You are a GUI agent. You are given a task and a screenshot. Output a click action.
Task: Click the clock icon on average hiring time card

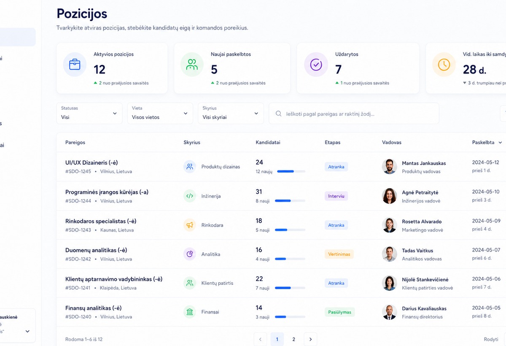pos(444,65)
